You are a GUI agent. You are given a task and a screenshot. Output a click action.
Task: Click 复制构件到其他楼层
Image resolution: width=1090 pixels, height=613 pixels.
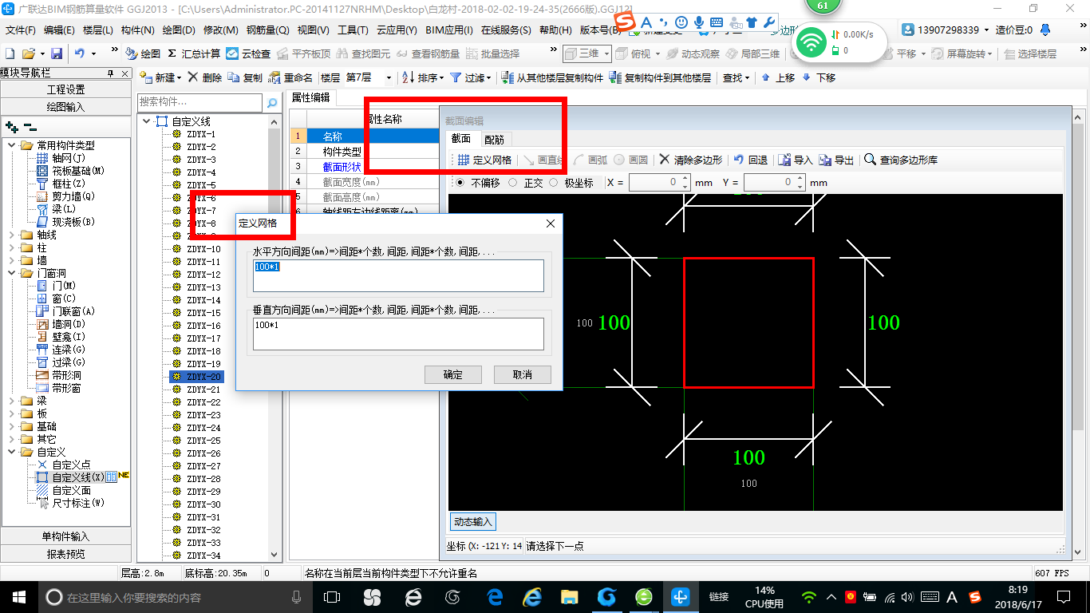(660, 77)
